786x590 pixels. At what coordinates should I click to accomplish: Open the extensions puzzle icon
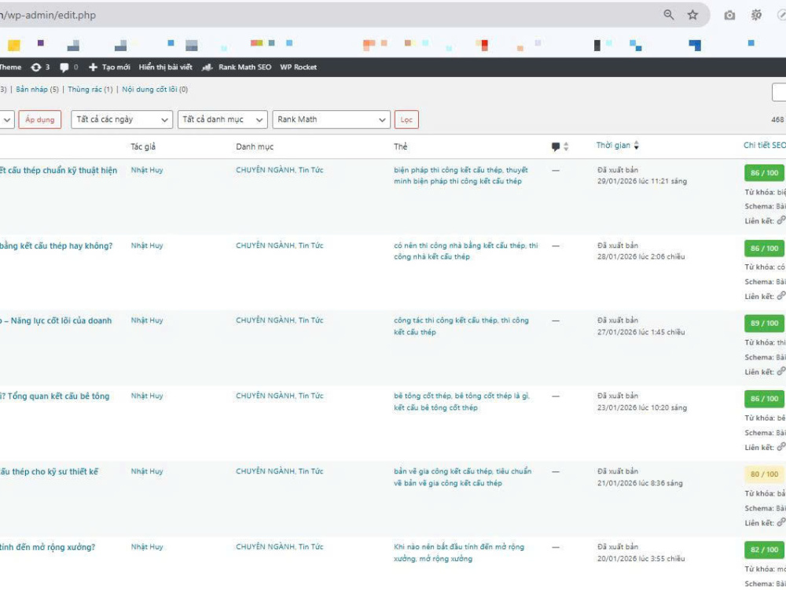tap(756, 15)
